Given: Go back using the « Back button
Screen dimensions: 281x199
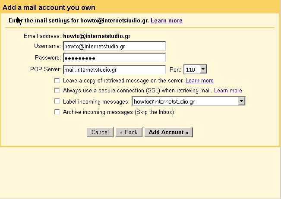Looking at the screenshot, I should (129, 133).
